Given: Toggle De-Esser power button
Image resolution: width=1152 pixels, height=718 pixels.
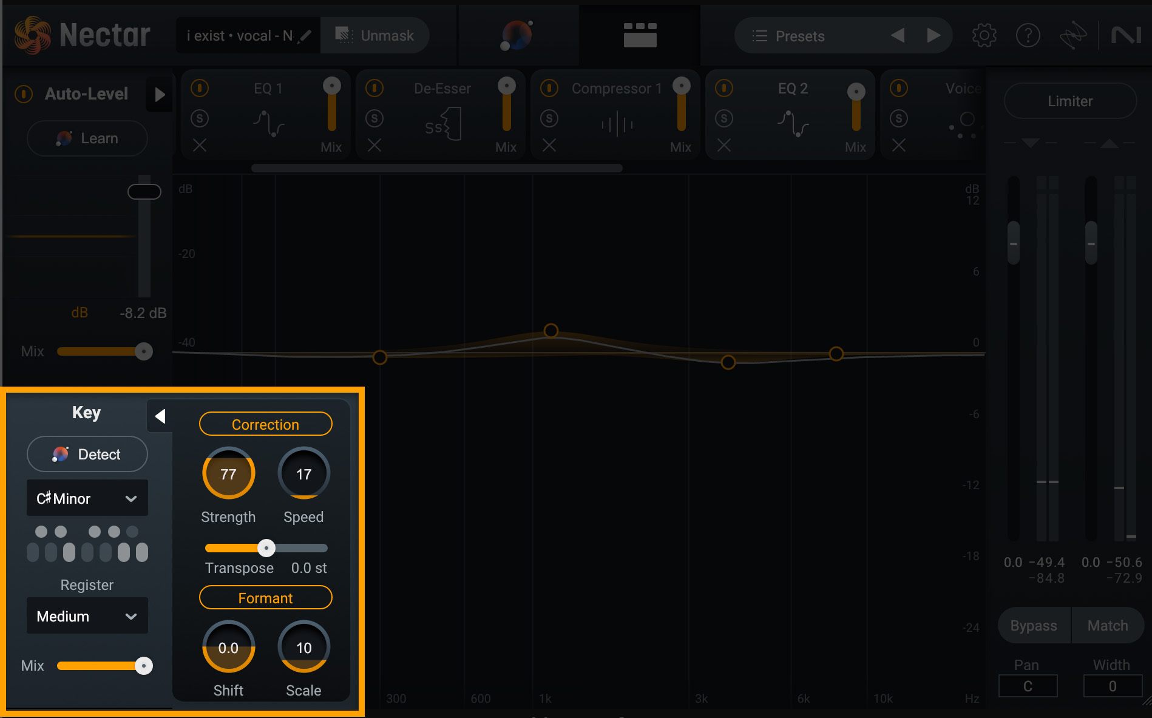Looking at the screenshot, I should point(374,89).
